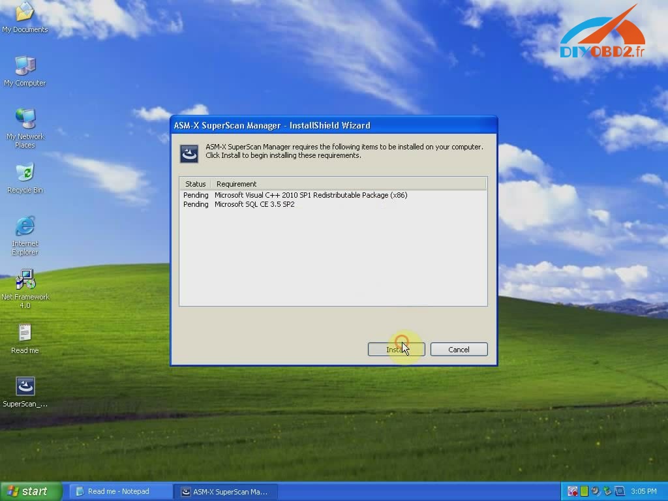Screen dimensions: 668x501
Task: Cancel the ASM-X SuperScan installation
Action: pos(459,349)
